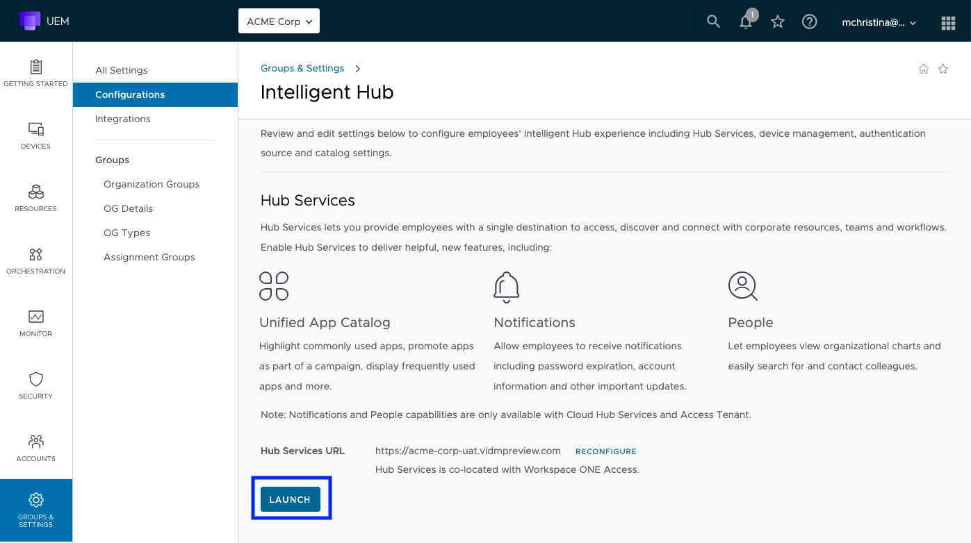Click the RECONFIGURE link
This screenshot has width=971, height=543.
(605, 451)
